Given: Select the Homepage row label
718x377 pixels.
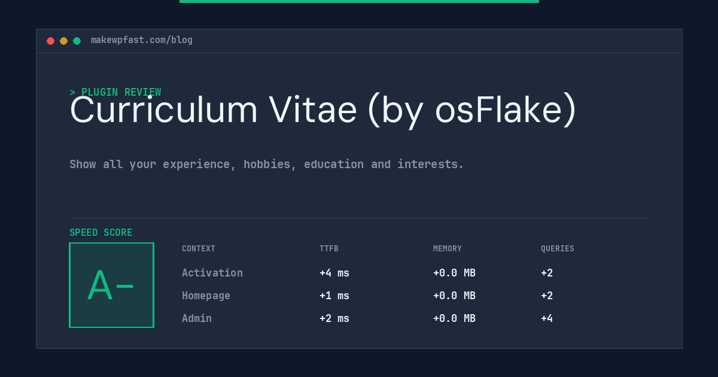Looking at the screenshot, I should tap(206, 296).
